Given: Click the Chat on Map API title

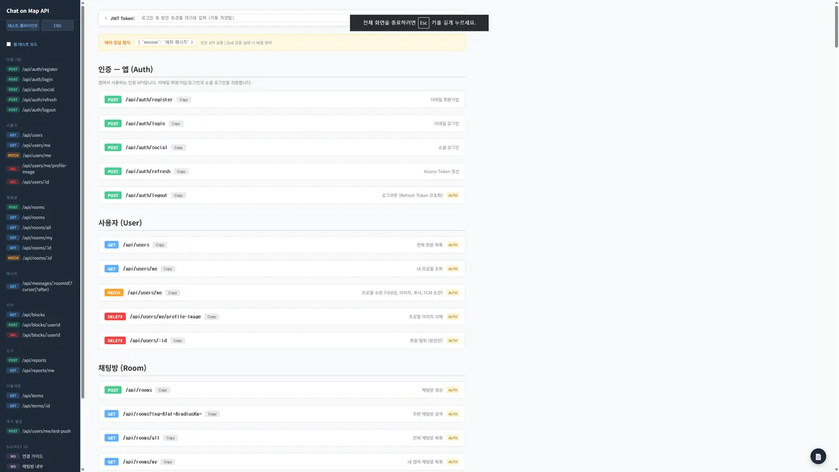Looking at the screenshot, I should pyautogui.click(x=27, y=10).
